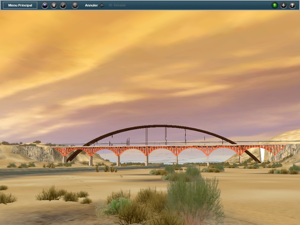300x225 pixels.
Task: Click the funnel filter icon in toolbar
Action: 63,5
